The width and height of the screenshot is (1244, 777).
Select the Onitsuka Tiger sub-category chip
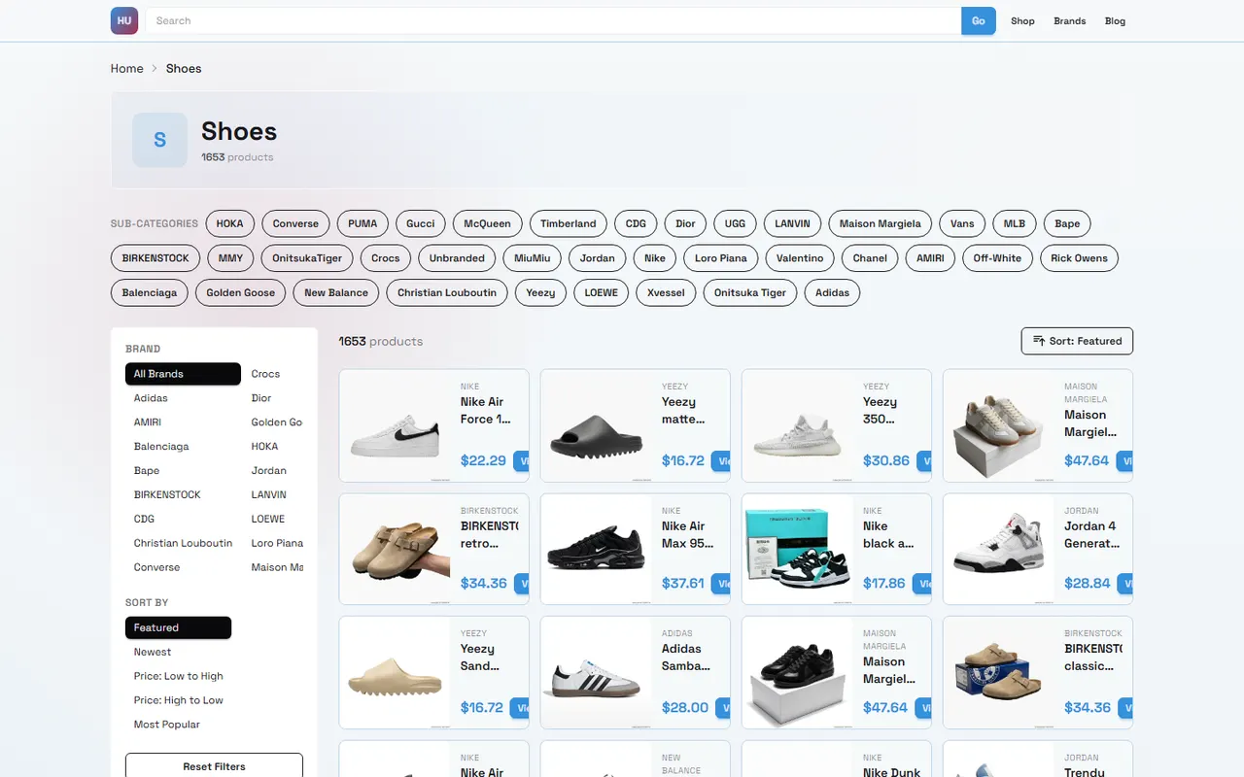(x=750, y=292)
